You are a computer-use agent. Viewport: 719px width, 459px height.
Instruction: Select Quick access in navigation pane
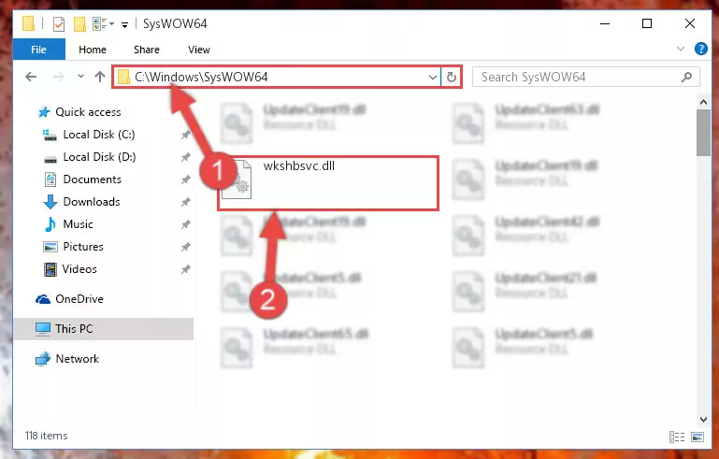88,112
